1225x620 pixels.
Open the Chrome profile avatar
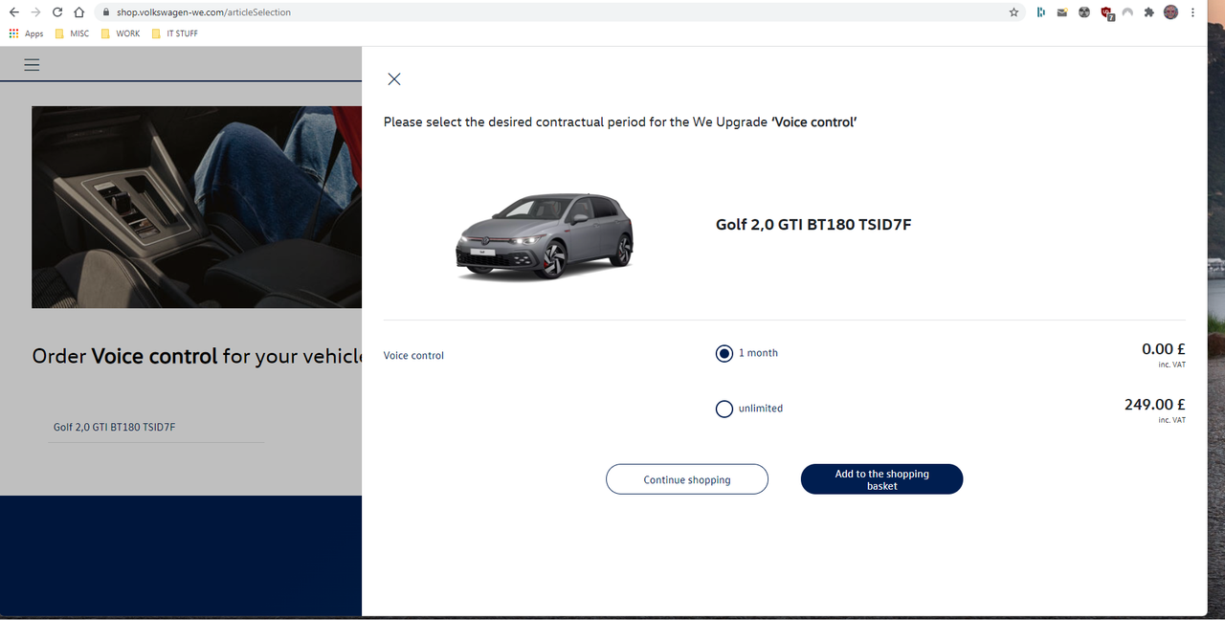coord(1170,12)
